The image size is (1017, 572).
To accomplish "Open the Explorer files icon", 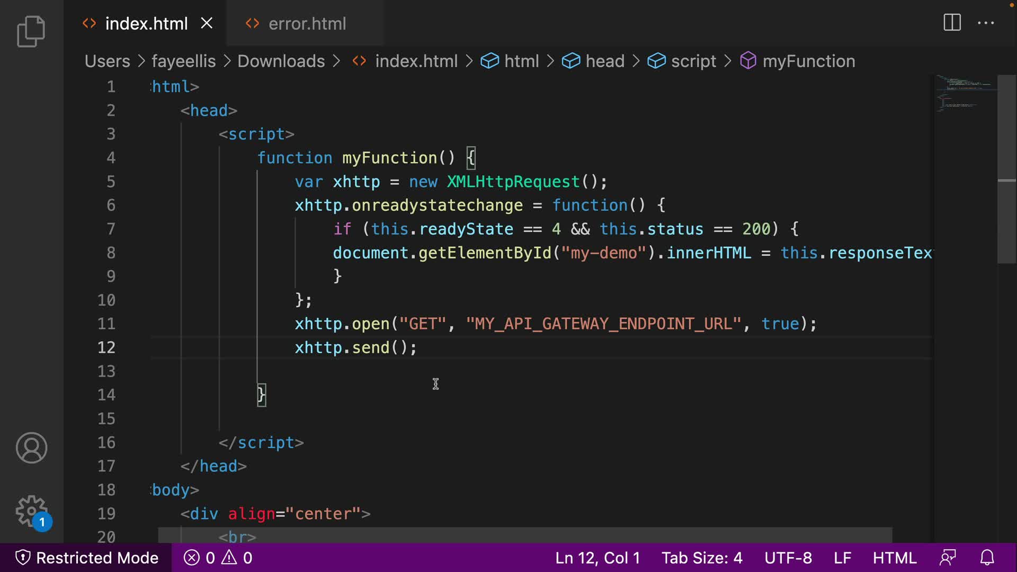I will [31, 31].
